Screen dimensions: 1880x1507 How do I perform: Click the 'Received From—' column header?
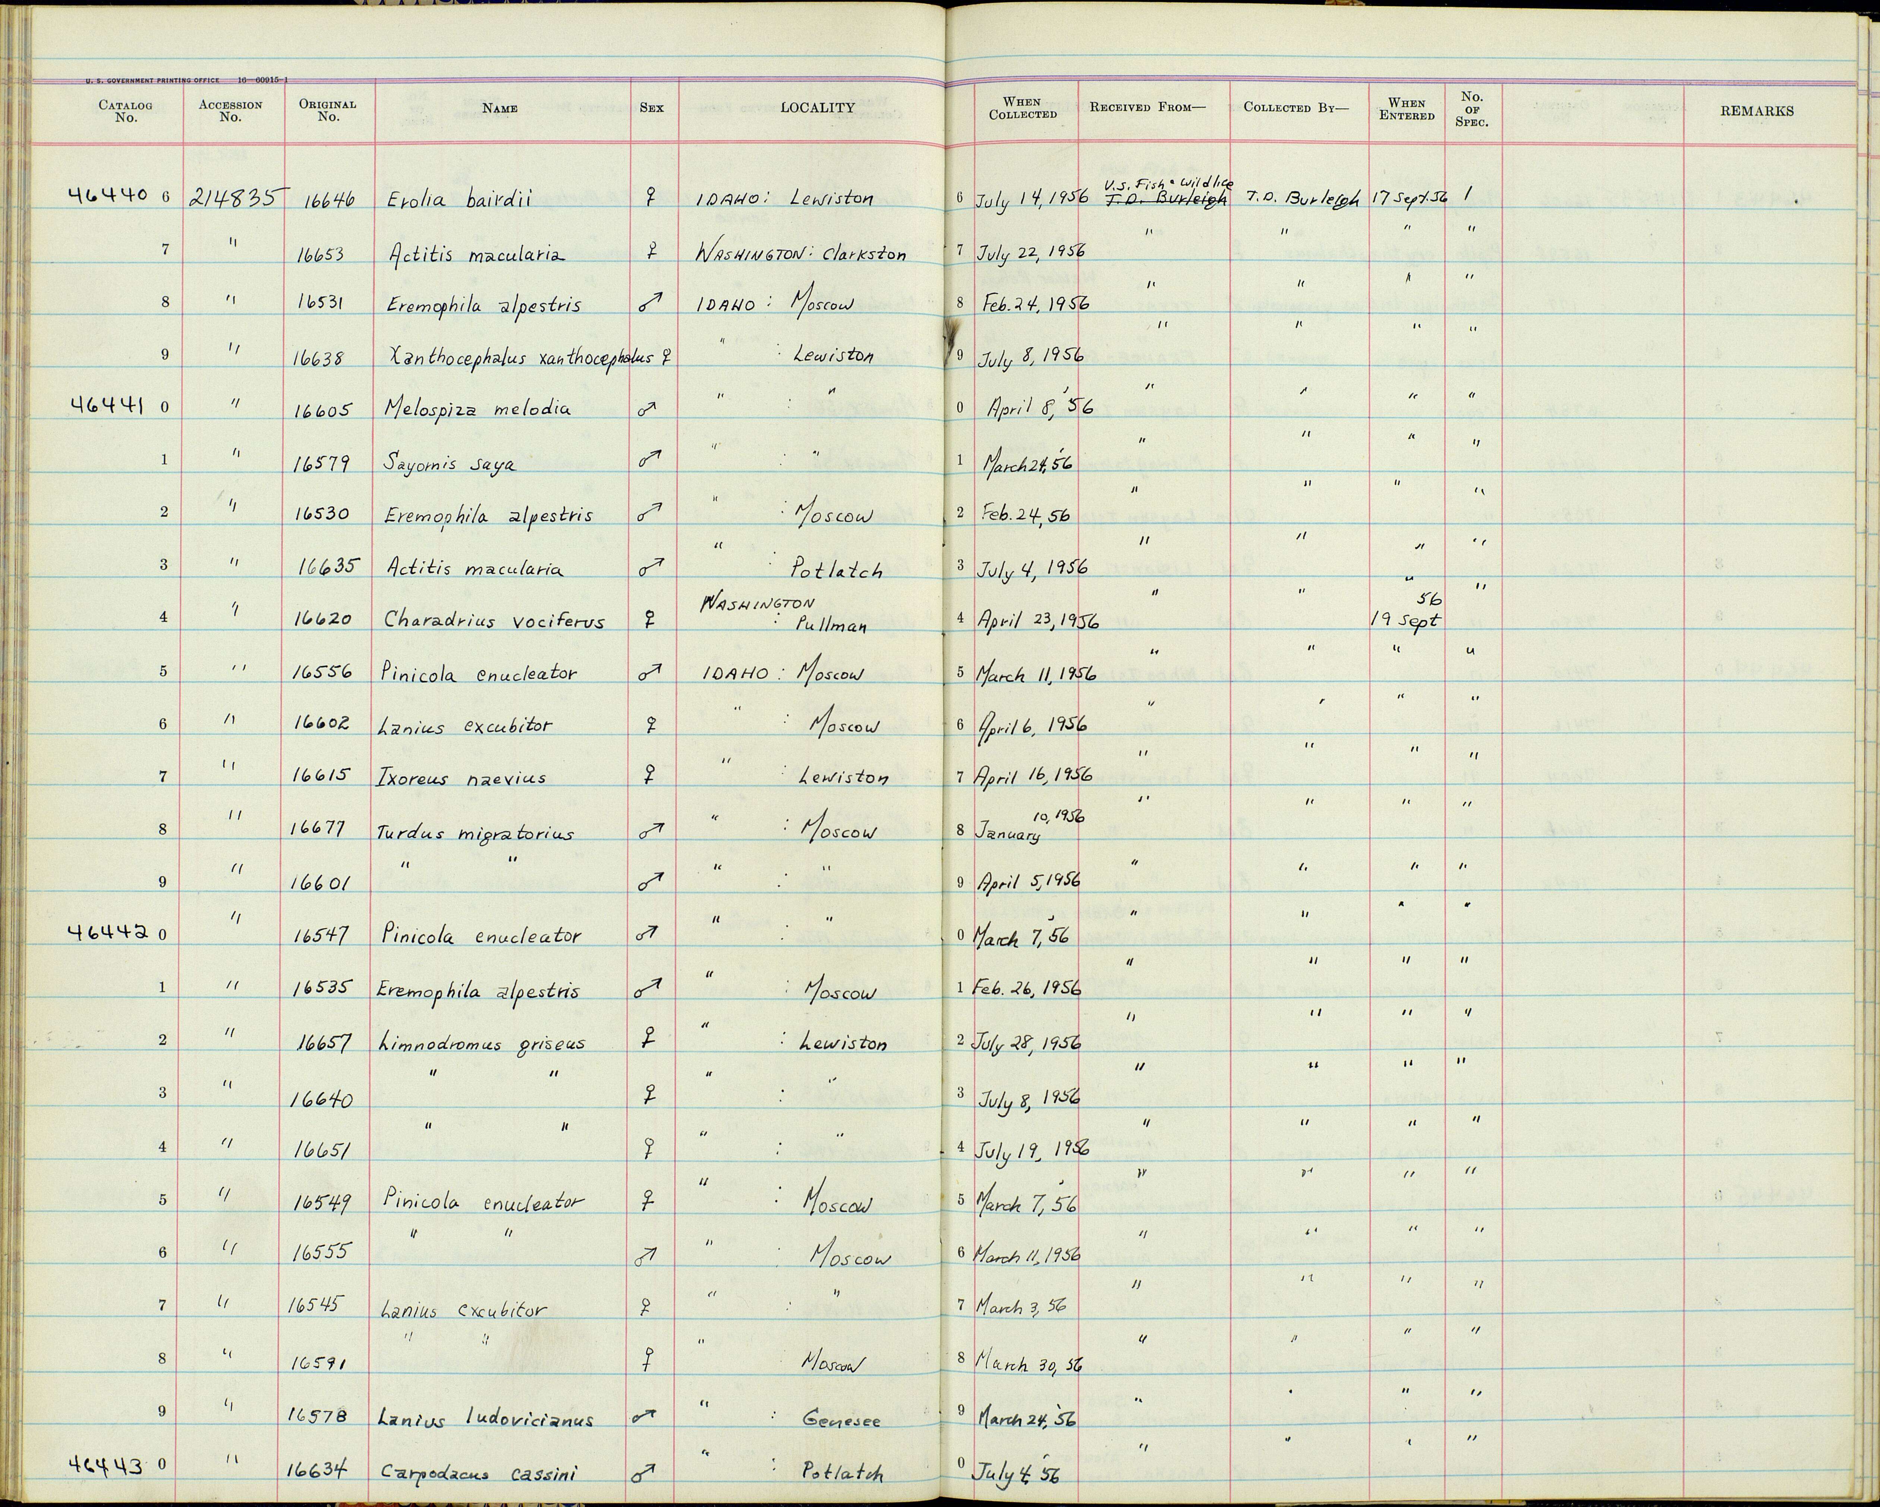pyautogui.click(x=1147, y=107)
